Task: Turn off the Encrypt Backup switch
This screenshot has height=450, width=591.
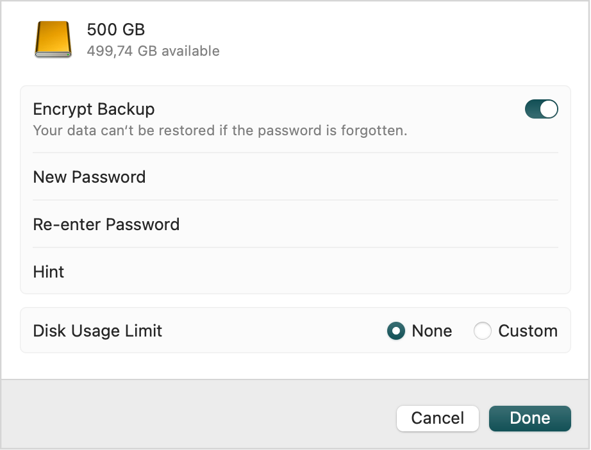Action: point(541,109)
